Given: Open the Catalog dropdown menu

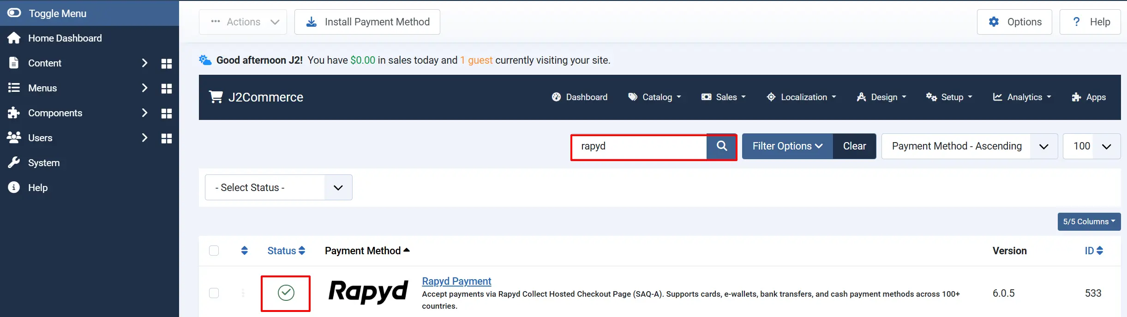Looking at the screenshot, I should pos(654,97).
